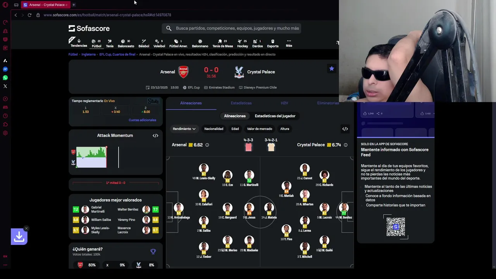Click draw odds 3.40

pos(115,110)
